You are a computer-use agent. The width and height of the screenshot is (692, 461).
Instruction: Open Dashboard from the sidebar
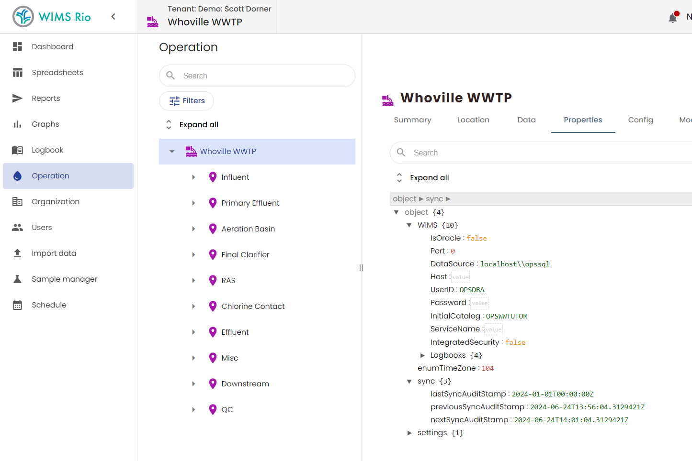52,47
